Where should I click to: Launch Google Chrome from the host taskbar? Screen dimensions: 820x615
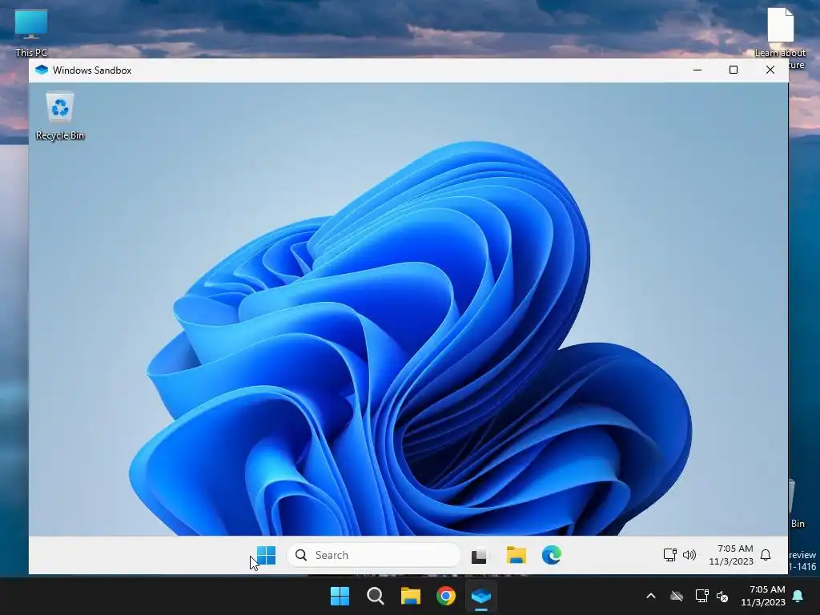445,596
